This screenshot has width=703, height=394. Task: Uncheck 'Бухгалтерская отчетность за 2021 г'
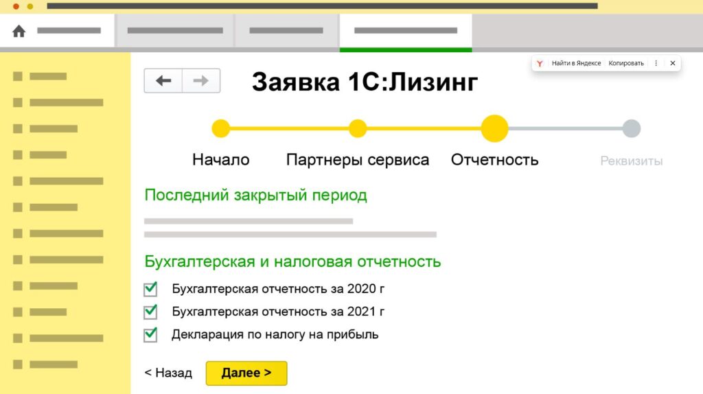(x=150, y=312)
